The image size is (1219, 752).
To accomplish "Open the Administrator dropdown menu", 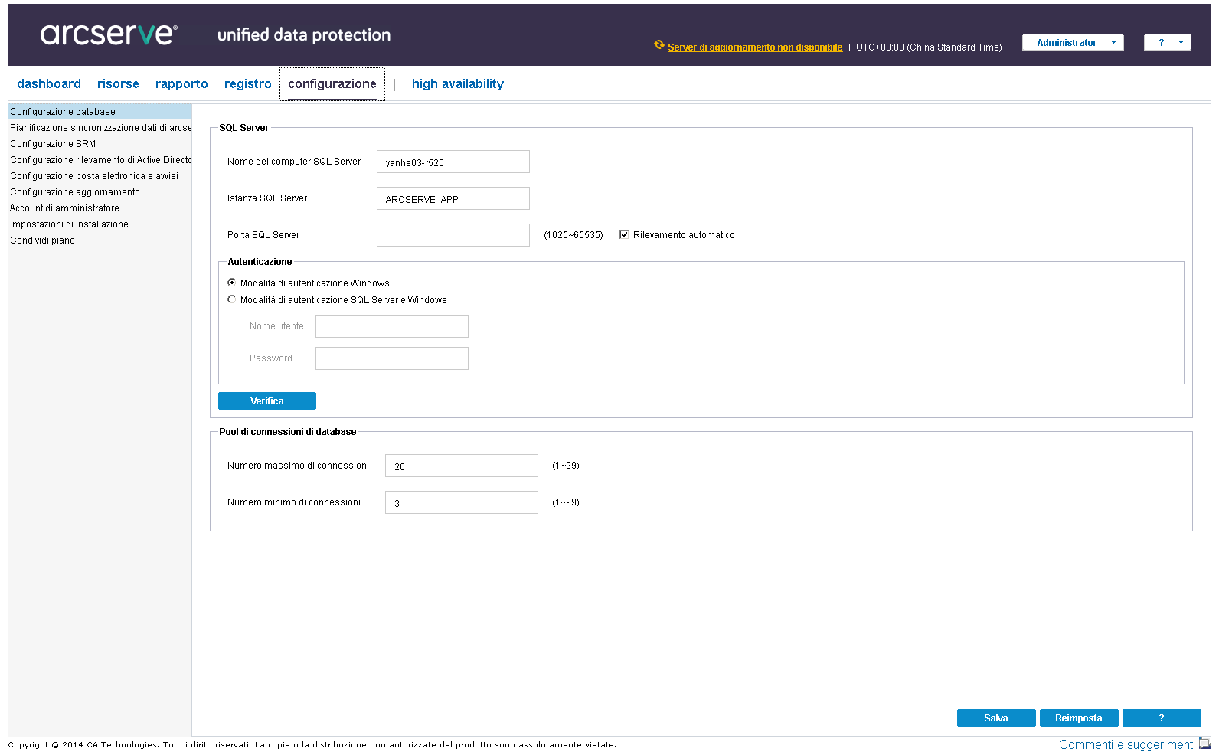I will click(1072, 43).
